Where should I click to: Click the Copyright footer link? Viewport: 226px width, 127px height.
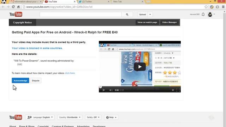tap(43, 126)
